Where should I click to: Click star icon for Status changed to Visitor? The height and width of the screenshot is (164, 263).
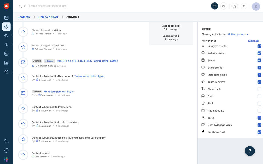(23, 32)
